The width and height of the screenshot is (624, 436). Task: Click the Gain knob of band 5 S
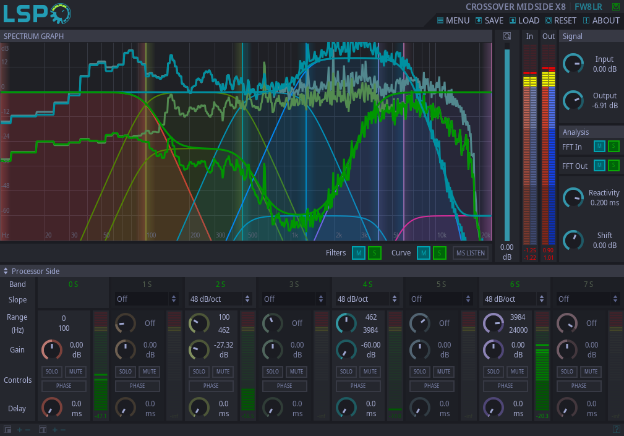pyautogui.click(x=420, y=350)
